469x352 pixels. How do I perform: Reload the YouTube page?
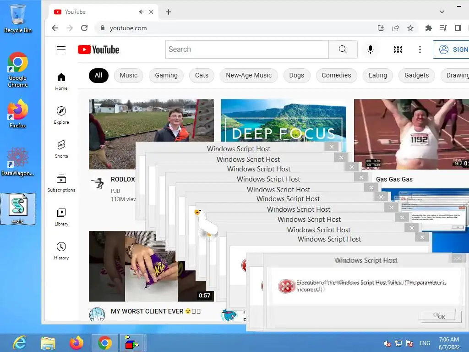(84, 28)
